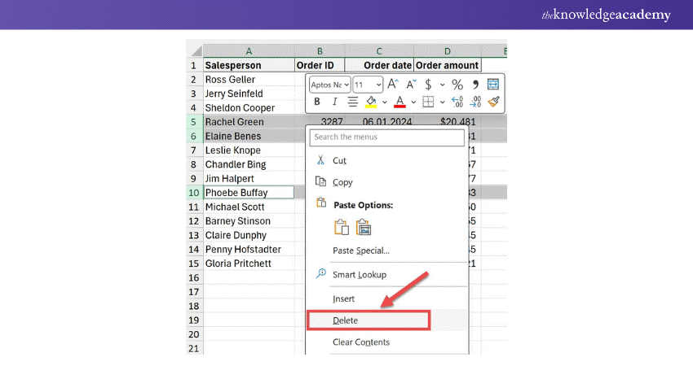This screenshot has width=693, height=366.
Task: Expand accounting format dropdown arrow
Action: pos(442,85)
